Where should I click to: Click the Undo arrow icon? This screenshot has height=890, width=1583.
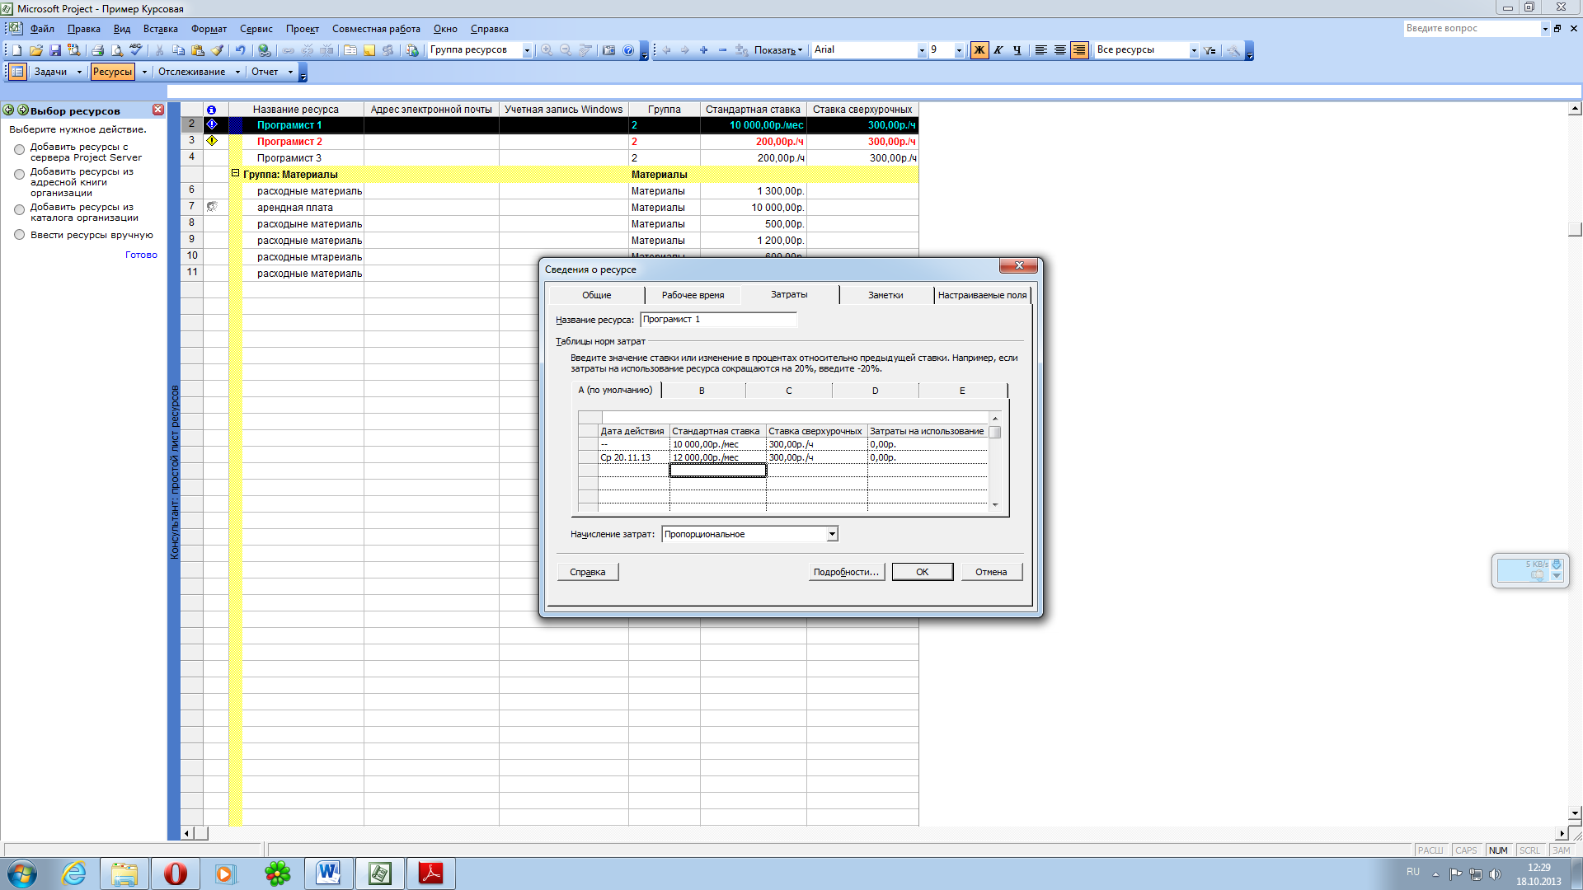click(240, 50)
